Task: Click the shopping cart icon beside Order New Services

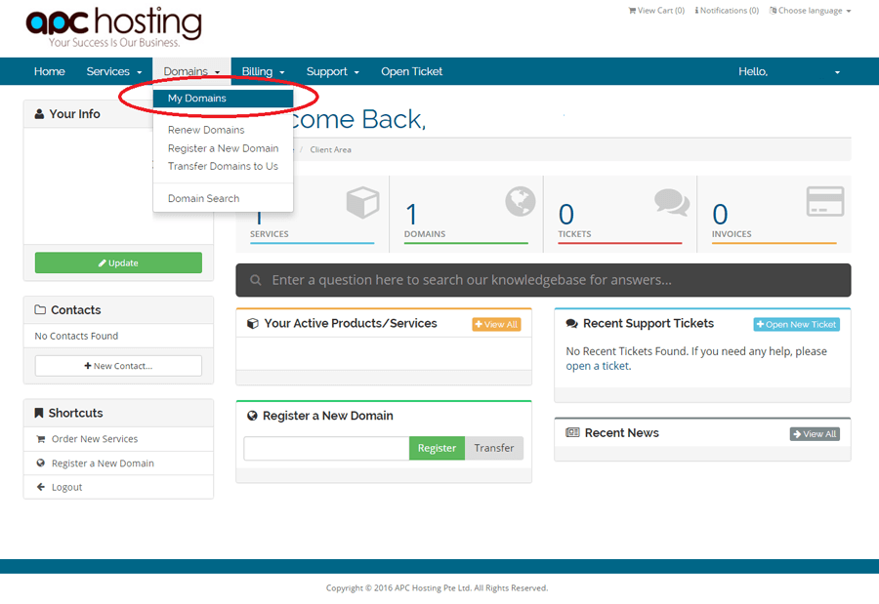Action: point(40,439)
